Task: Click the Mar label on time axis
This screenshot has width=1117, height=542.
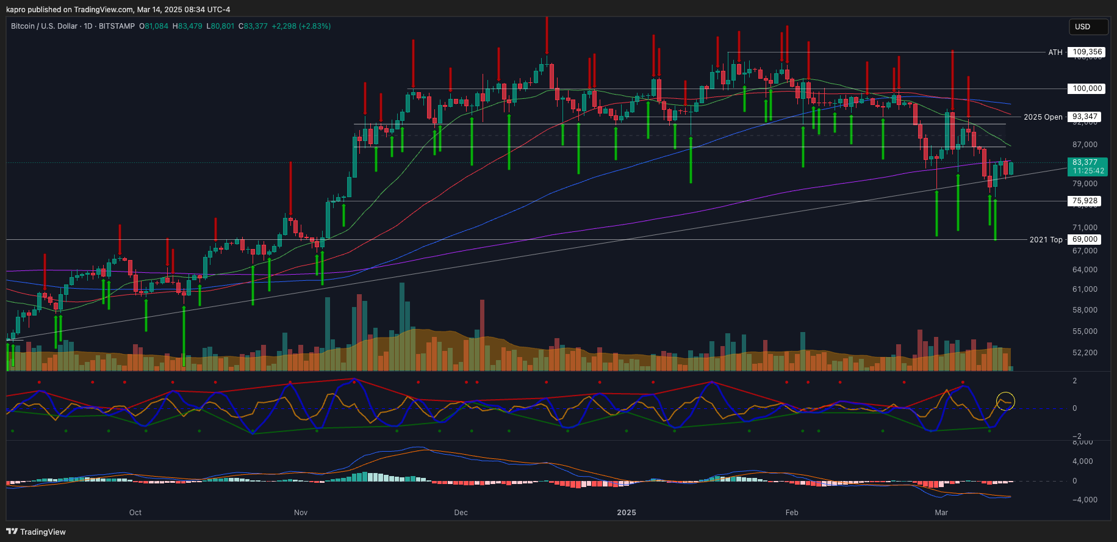Action: tap(941, 513)
